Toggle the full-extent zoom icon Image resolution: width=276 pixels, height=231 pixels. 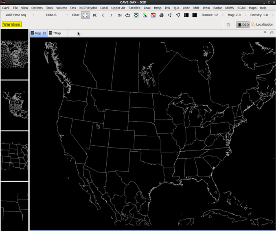coord(85,15)
